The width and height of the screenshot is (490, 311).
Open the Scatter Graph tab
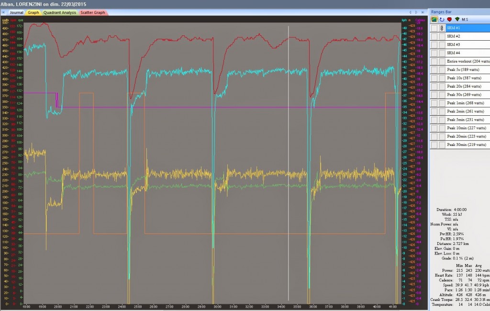[x=93, y=12]
